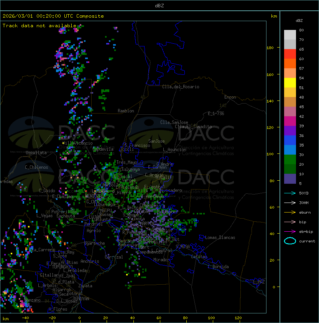Select the magenta dBZ legend swatch
This screenshot has width=319, height=323.
pyautogui.click(x=290, y=121)
